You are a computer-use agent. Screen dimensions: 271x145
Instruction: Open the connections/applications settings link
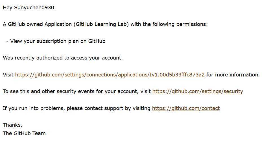110,75
